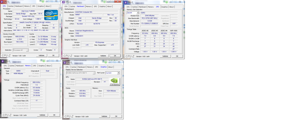Click the GPU Core 405 MHz value
This screenshot has height=127, width=281.
(83, 91)
